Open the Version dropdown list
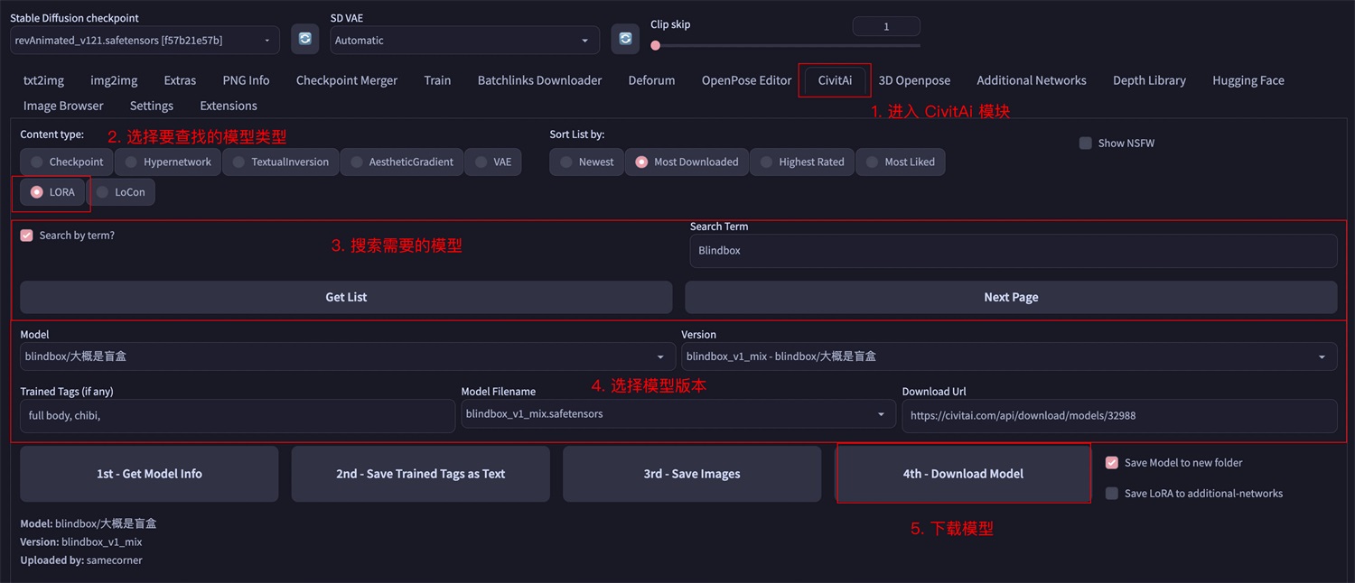The image size is (1355, 583). click(x=1008, y=356)
